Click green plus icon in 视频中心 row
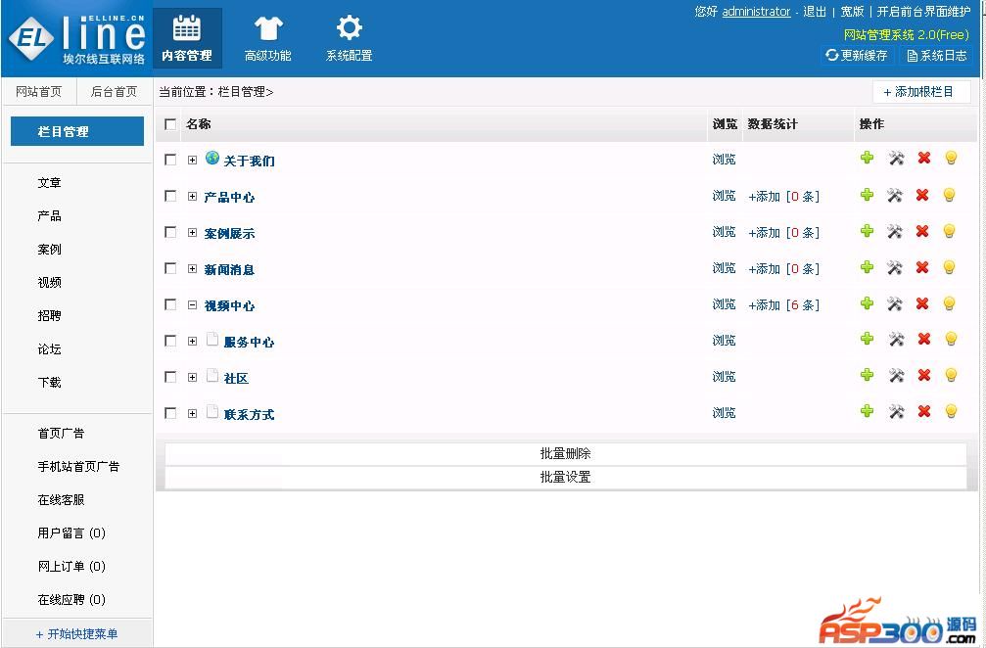This screenshot has width=986, height=648. pos(868,302)
